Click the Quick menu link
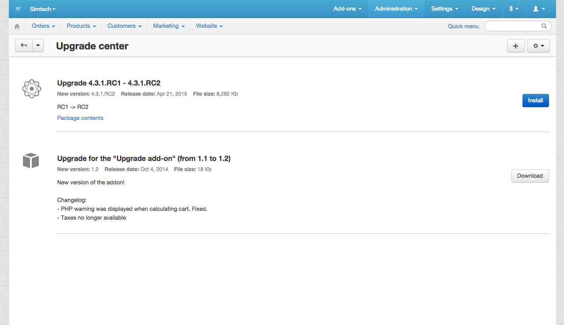564x325 pixels. [x=463, y=26]
